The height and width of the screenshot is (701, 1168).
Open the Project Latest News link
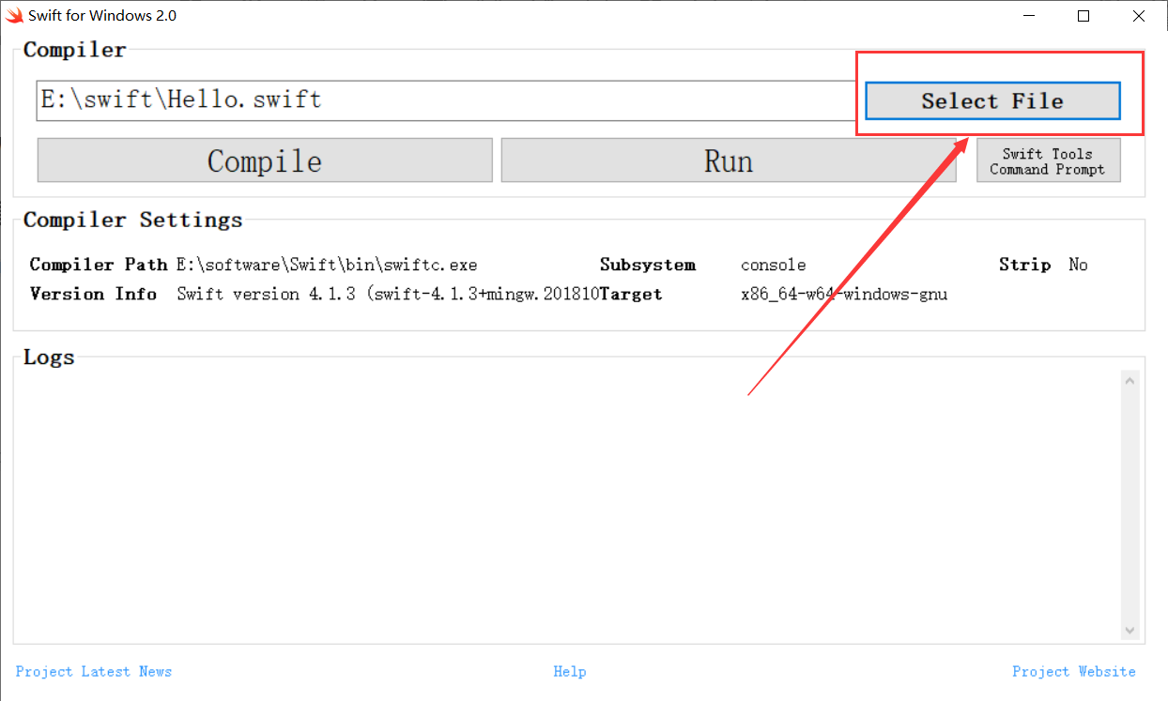(x=93, y=671)
